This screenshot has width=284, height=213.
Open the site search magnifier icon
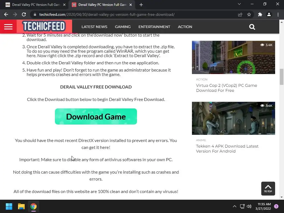point(252,27)
